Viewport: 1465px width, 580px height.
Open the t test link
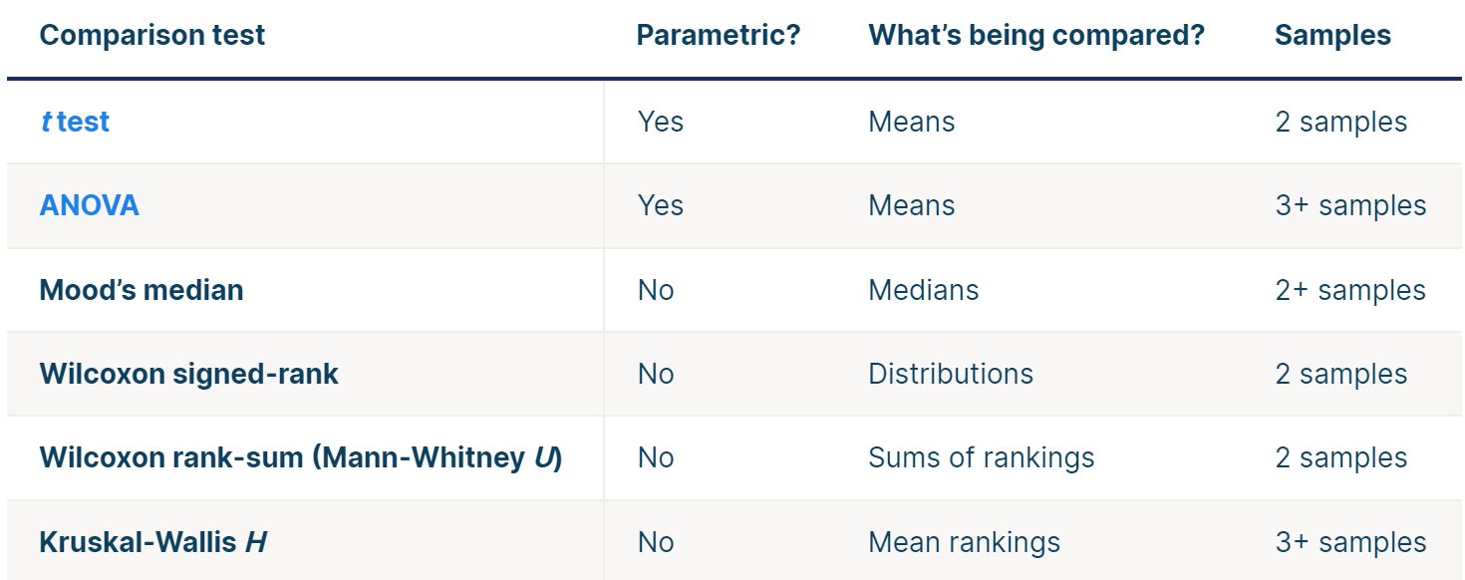point(75,122)
